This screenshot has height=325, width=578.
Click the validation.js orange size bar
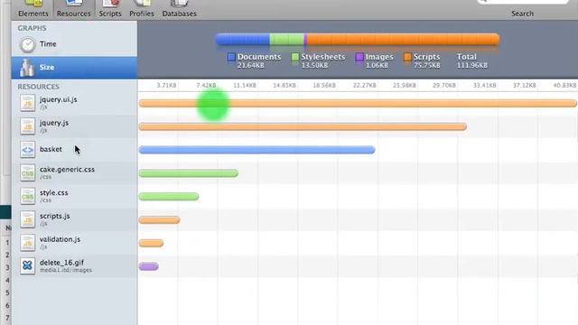tap(151, 243)
